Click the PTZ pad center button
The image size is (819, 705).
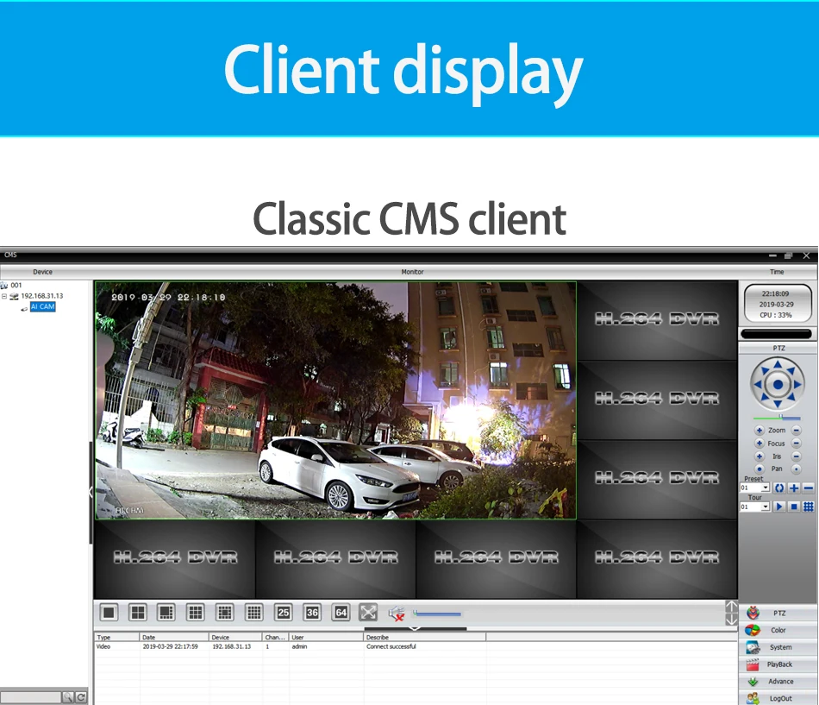[x=778, y=384]
